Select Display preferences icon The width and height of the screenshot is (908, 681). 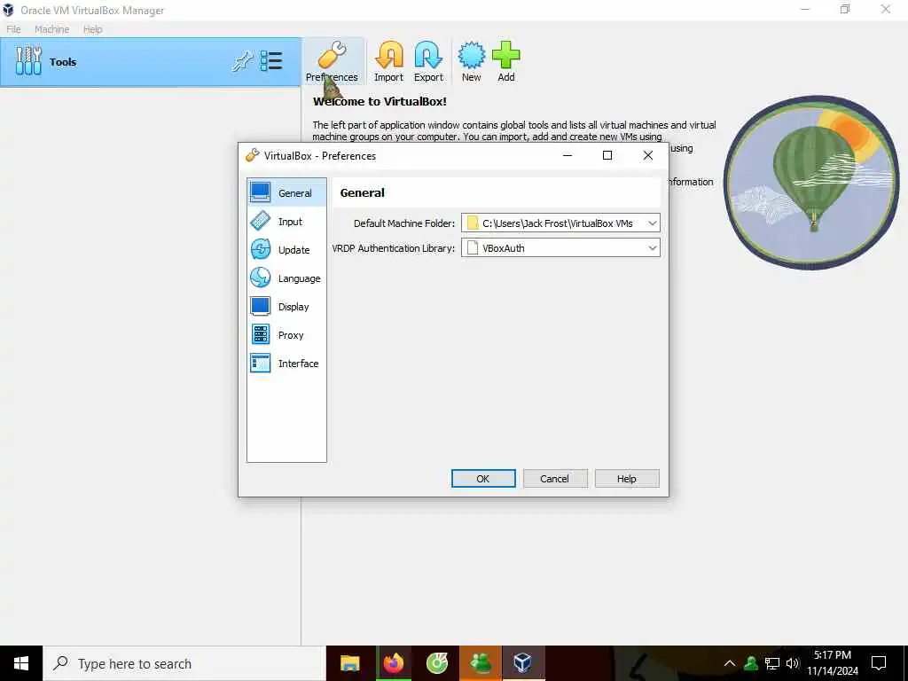click(260, 306)
